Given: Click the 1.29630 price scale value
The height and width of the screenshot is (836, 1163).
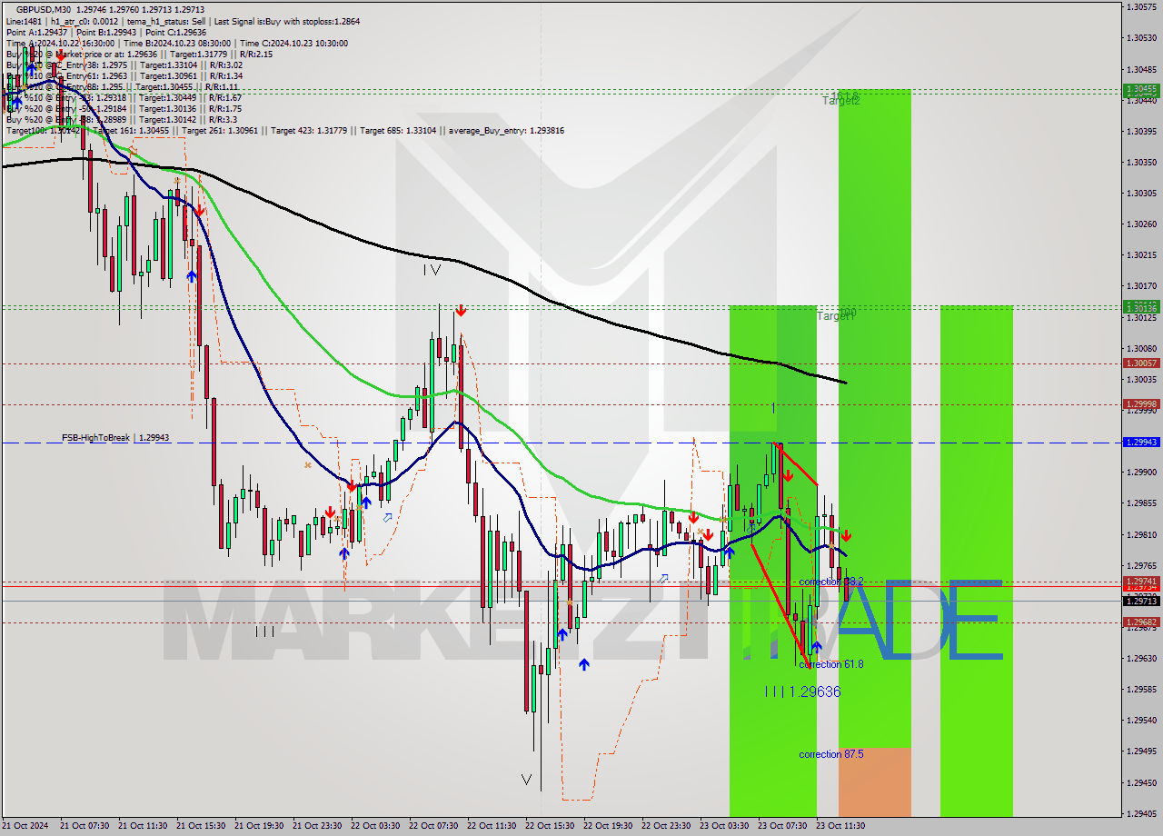Looking at the screenshot, I should coord(1141,658).
